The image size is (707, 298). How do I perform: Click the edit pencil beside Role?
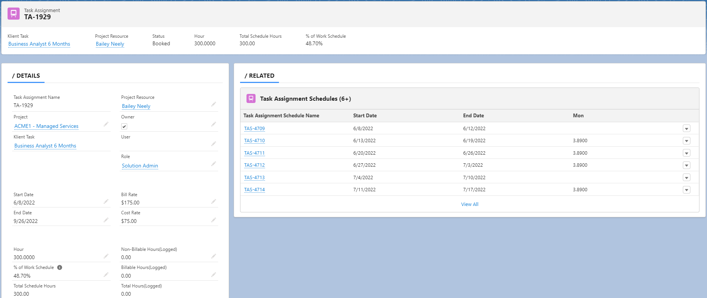coord(214,164)
